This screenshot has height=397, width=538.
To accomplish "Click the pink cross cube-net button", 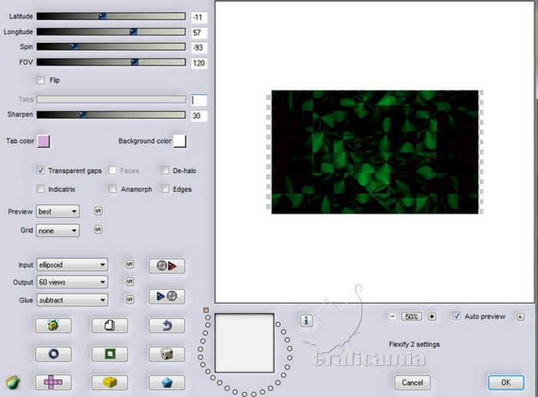I will 53,382.
